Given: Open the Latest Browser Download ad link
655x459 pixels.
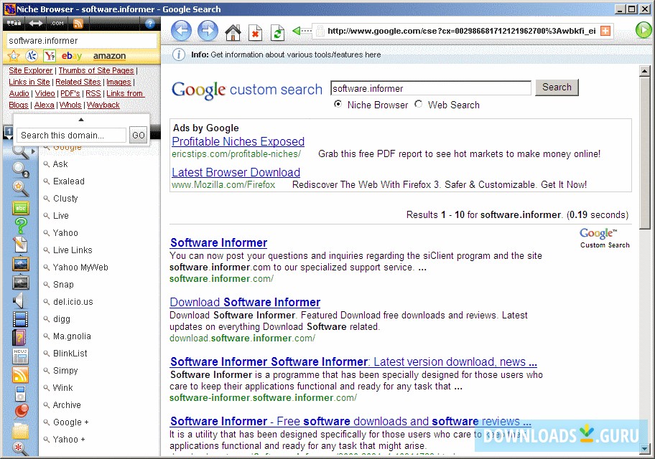Looking at the screenshot, I should tap(236, 172).
